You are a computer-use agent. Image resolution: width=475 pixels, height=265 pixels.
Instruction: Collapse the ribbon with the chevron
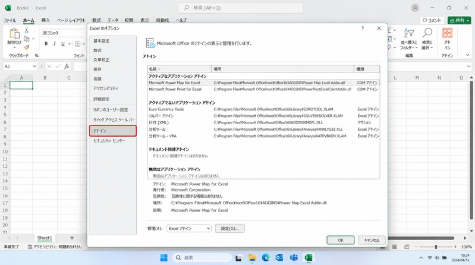click(x=468, y=55)
